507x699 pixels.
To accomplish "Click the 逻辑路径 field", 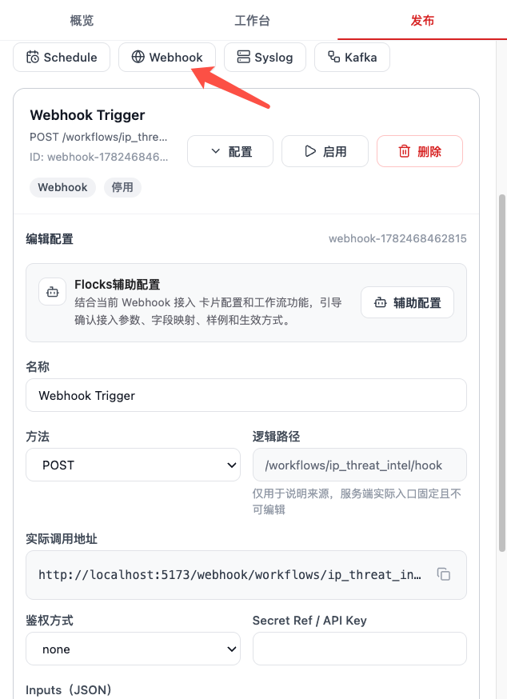I will (x=359, y=465).
